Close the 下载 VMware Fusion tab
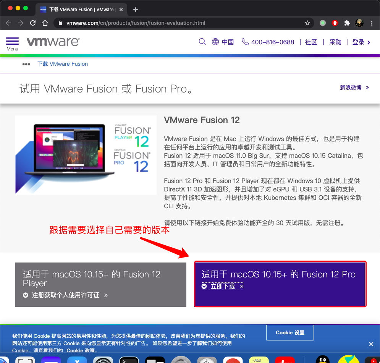380x363 pixels. click(121, 10)
